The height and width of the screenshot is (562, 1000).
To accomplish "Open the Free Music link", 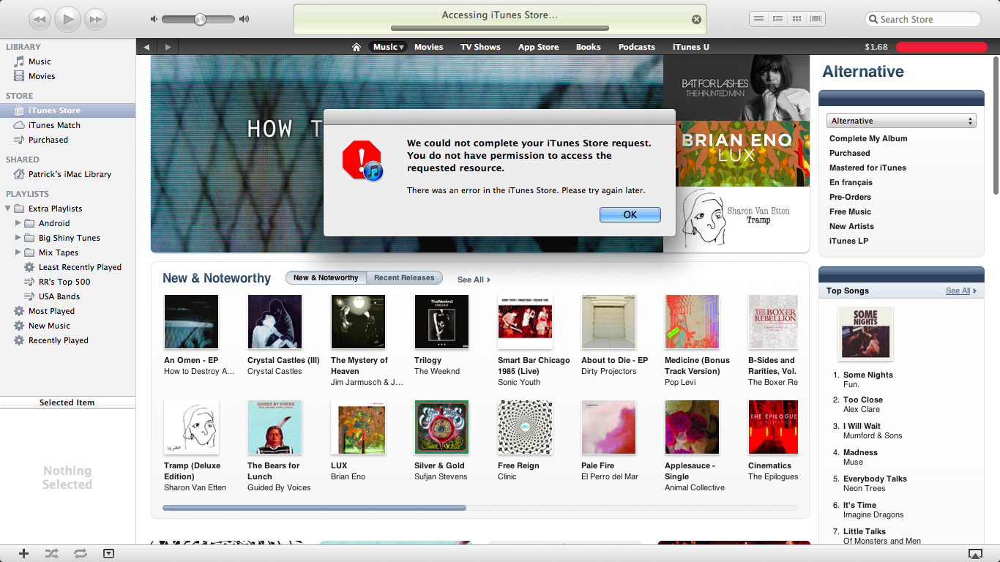I will tap(850, 211).
